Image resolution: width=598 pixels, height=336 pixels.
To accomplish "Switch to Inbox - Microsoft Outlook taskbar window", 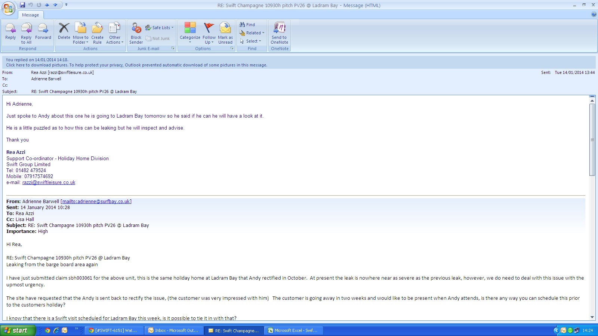I will tap(174, 330).
